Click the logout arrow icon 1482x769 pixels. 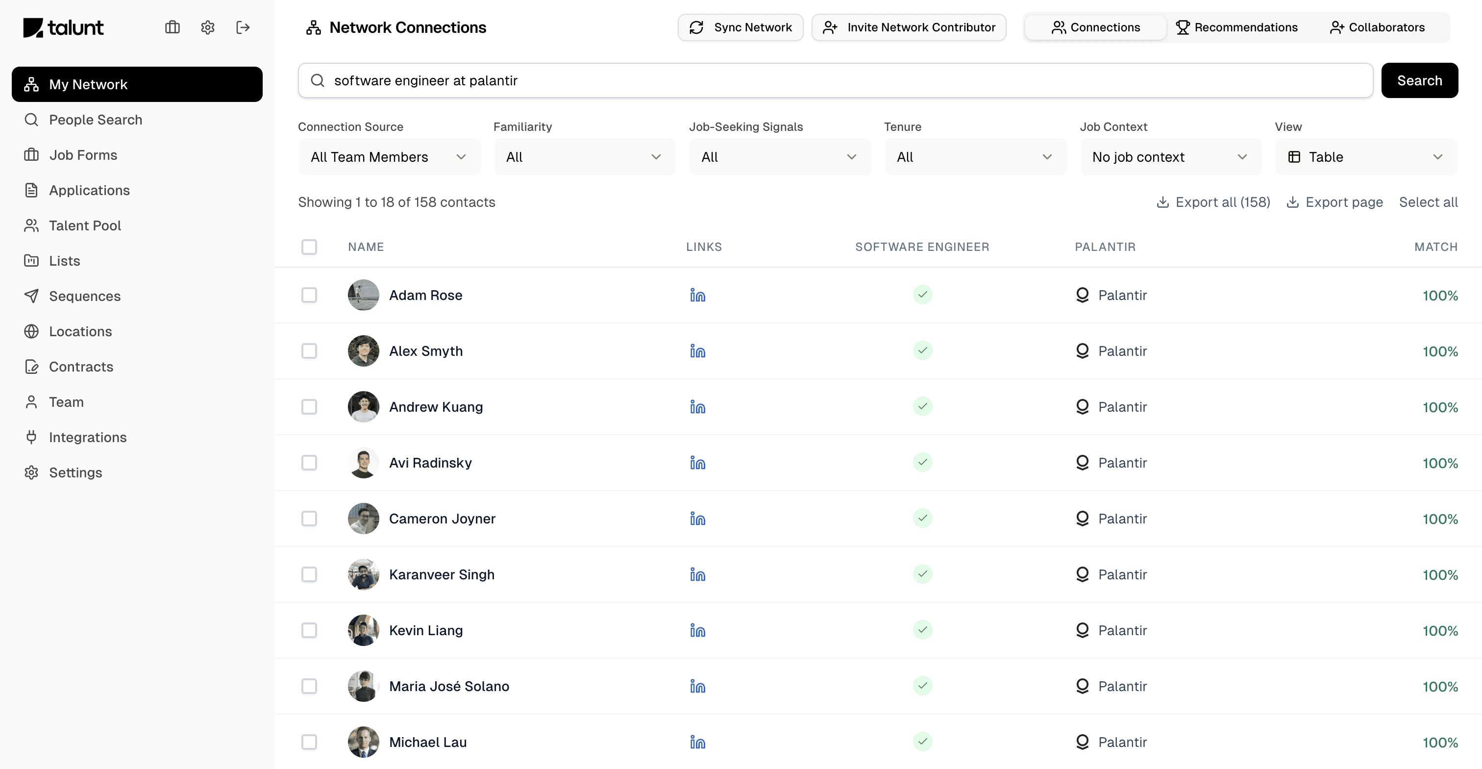coord(243,27)
